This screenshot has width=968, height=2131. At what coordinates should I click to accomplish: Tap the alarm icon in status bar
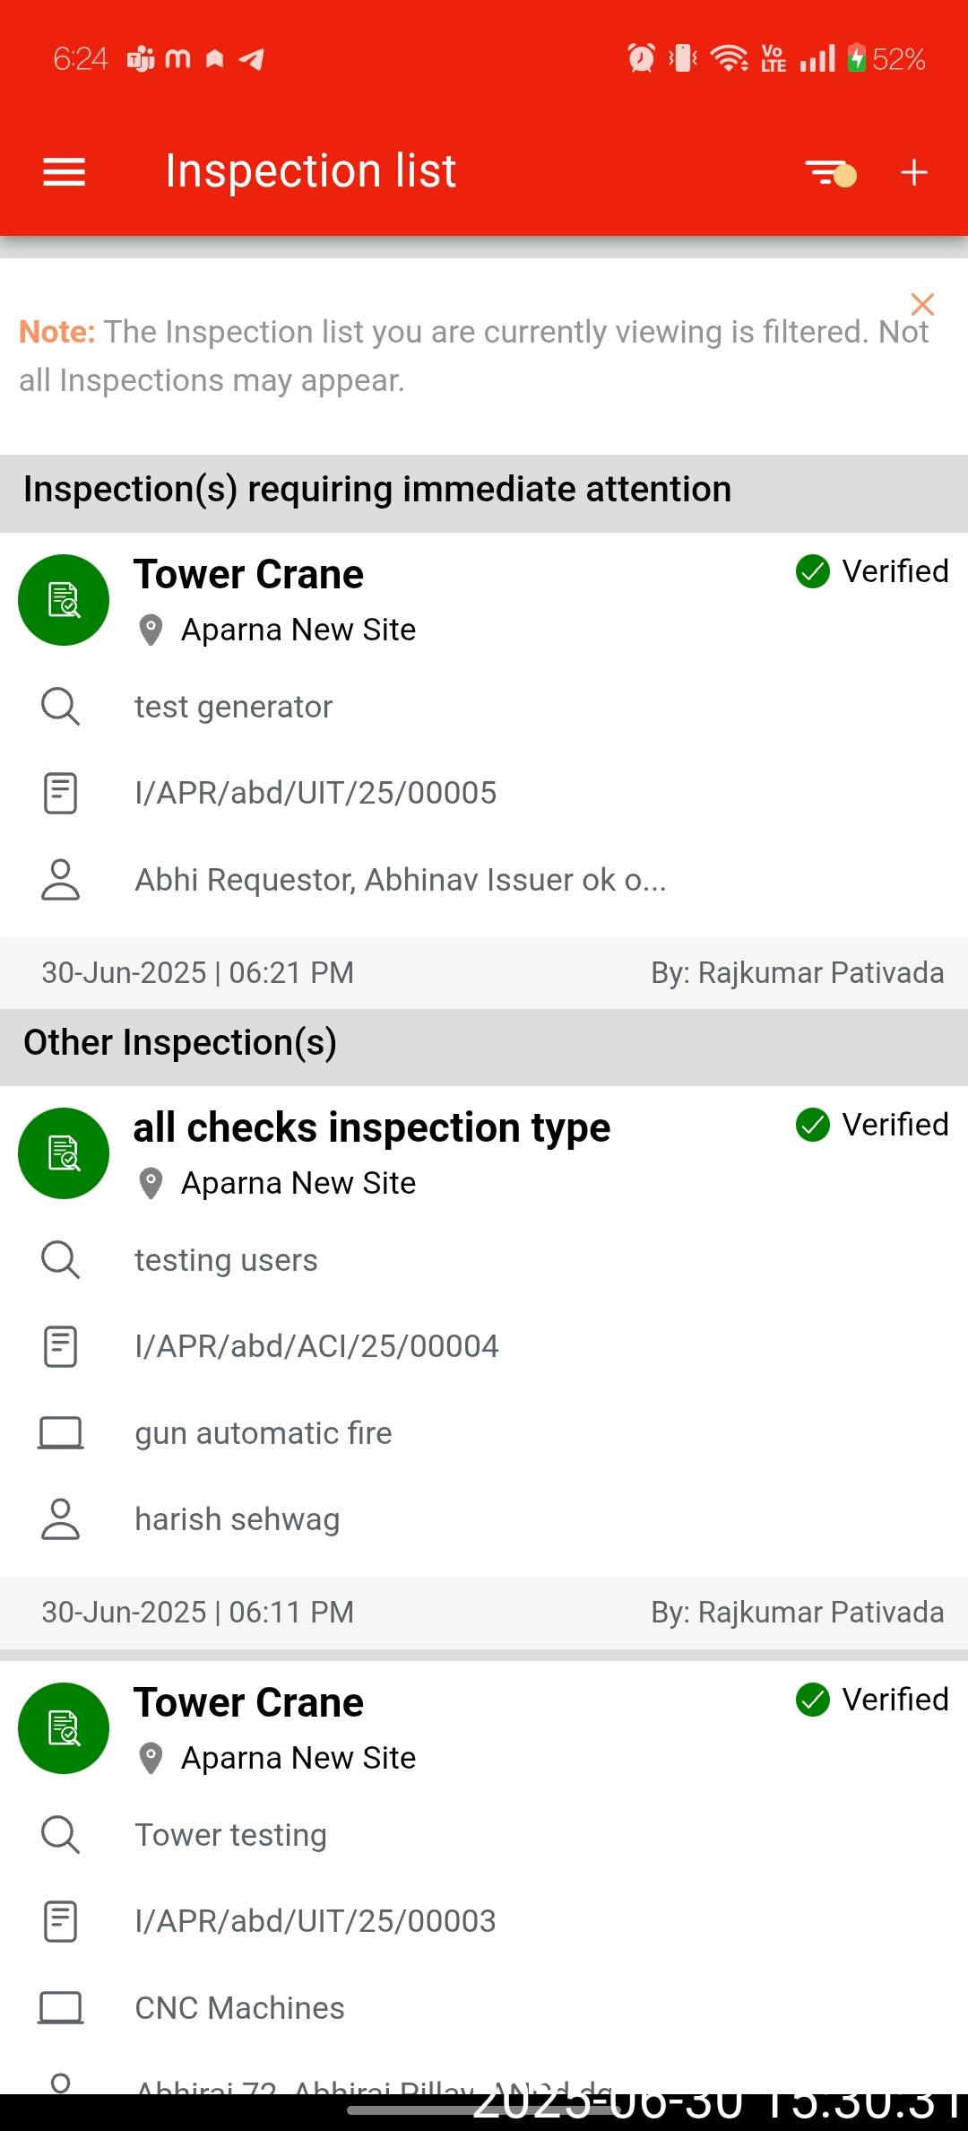pos(641,59)
